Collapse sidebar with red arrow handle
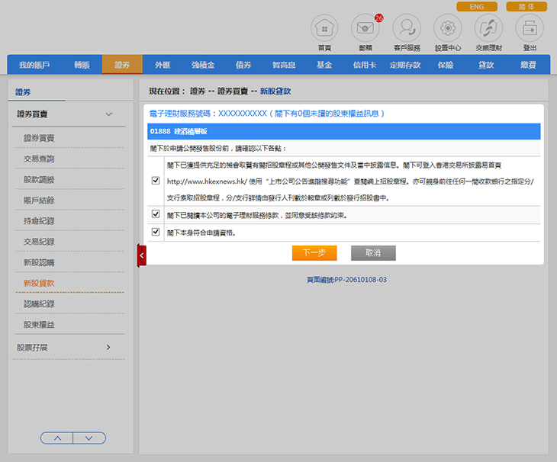The height and width of the screenshot is (462, 557). pyautogui.click(x=141, y=255)
